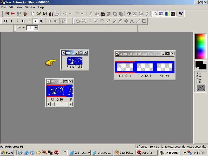Viewport: 208px width, 156px height.
Task: Open the Window menu
Action: point(30,7)
